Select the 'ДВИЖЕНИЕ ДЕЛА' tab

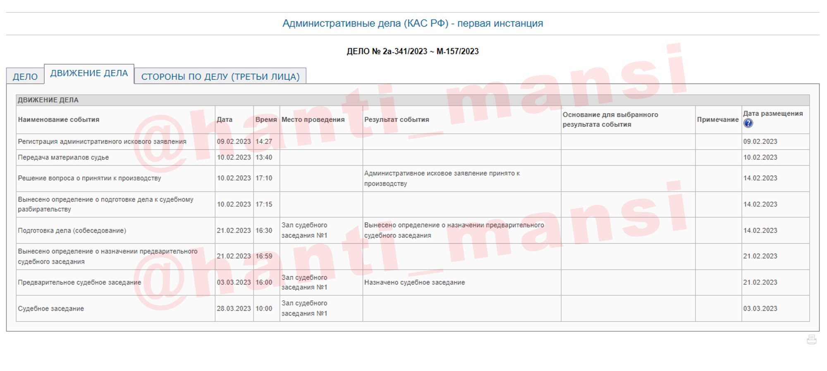89,74
